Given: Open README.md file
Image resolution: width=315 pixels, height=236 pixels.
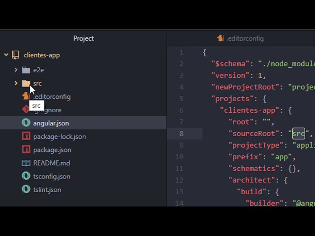Looking at the screenshot, I should coord(52,163).
